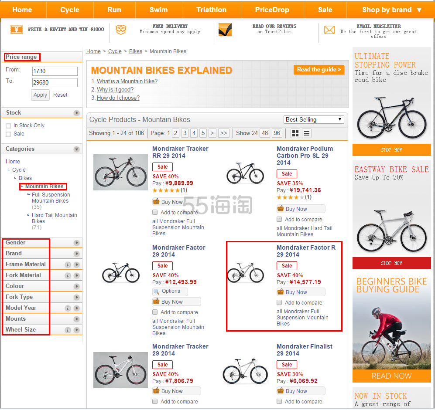Click the price From input field
The height and width of the screenshot is (410, 435).
tap(55, 71)
